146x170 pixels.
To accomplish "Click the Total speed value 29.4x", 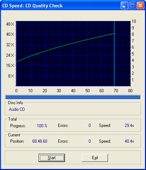I will [x=129, y=125].
